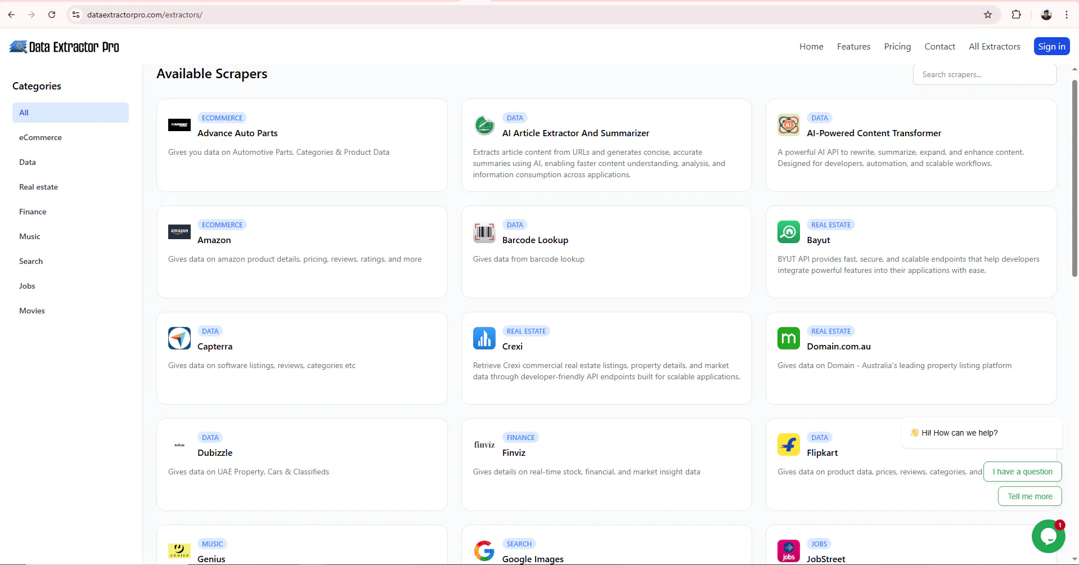Screen dimensions: 1079x565
Task: Open the browser extensions puzzle icon
Action: 1016,15
